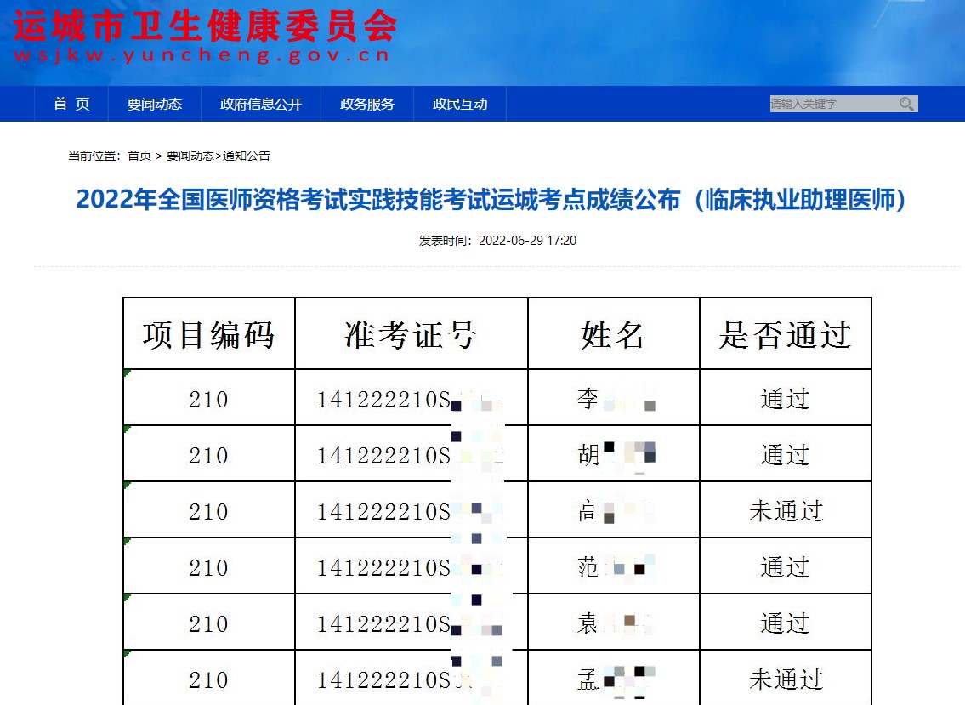The image size is (965, 705).
Task: Click the wsjkw.yuncheng.gov.cn banner address text
Action: 202,56
